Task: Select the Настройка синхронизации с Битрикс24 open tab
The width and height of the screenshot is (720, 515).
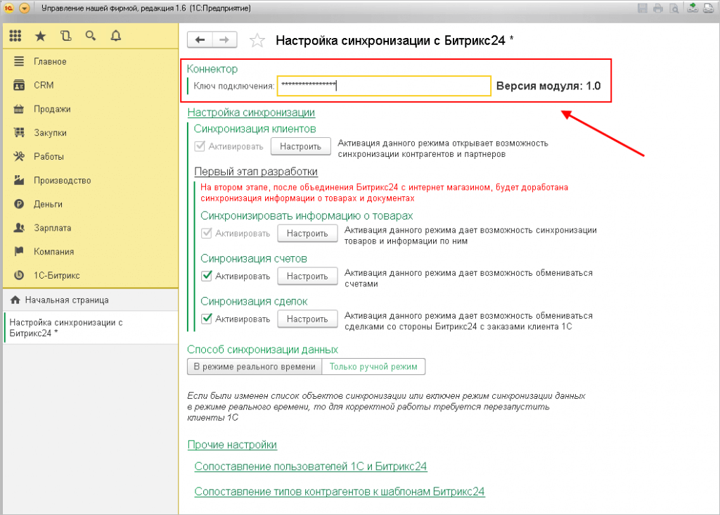Action: pyautogui.click(x=91, y=328)
